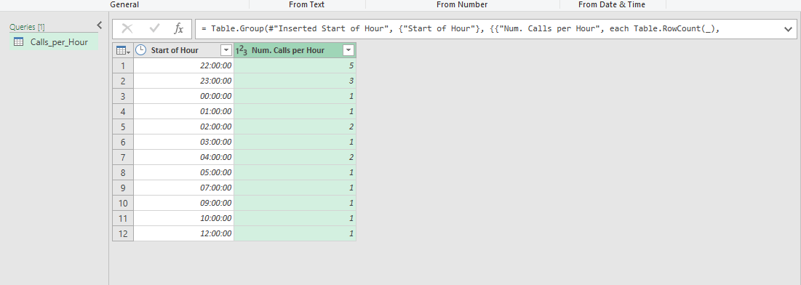Viewport: 801px width, 285px height.
Task: Click the call count 1 in the 00:00:00 row
Action: (x=295, y=96)
